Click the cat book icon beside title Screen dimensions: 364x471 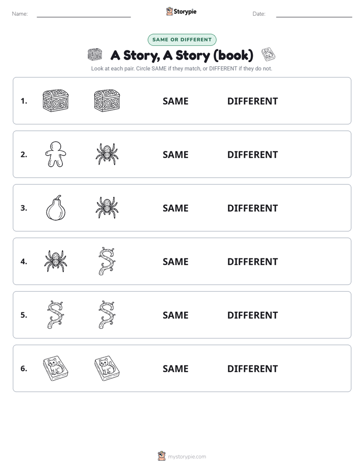click(x=268, y=55)
